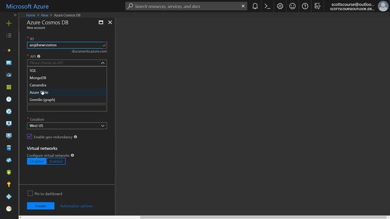390x219 pixels.
Task: Close the Azure Cosmos DB blade
Action: click(x=110, y=23)
